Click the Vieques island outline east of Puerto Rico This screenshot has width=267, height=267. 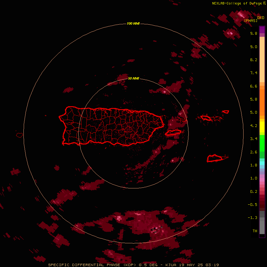tap(173, 133)
